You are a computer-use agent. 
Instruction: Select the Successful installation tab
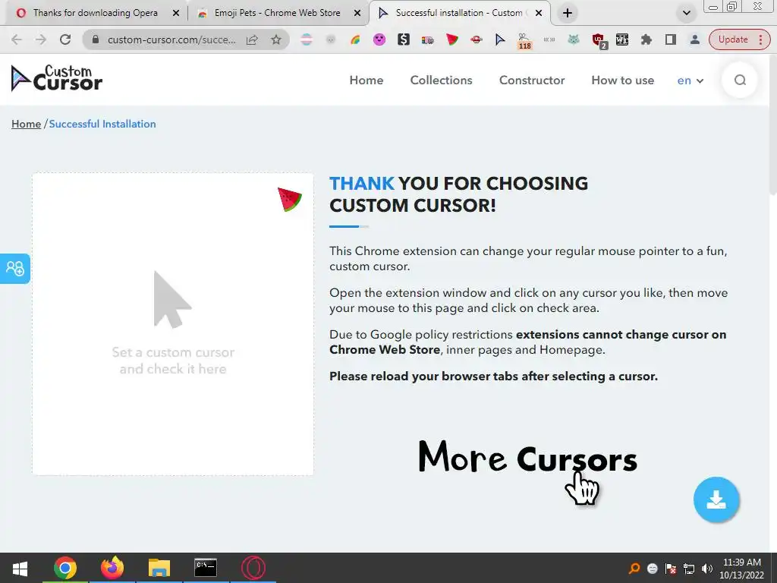click(x=459, y=13)
